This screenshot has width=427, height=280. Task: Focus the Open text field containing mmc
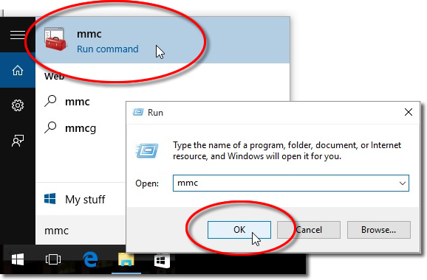coord(291,183)
